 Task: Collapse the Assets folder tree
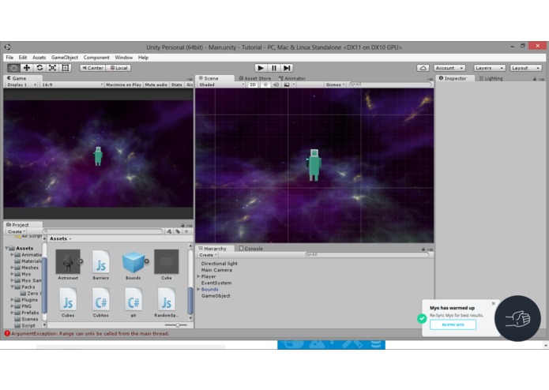(x=6, y=248)
